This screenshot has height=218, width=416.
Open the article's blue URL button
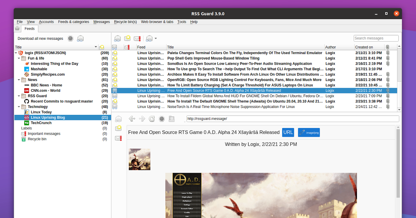tap(288, 132)
